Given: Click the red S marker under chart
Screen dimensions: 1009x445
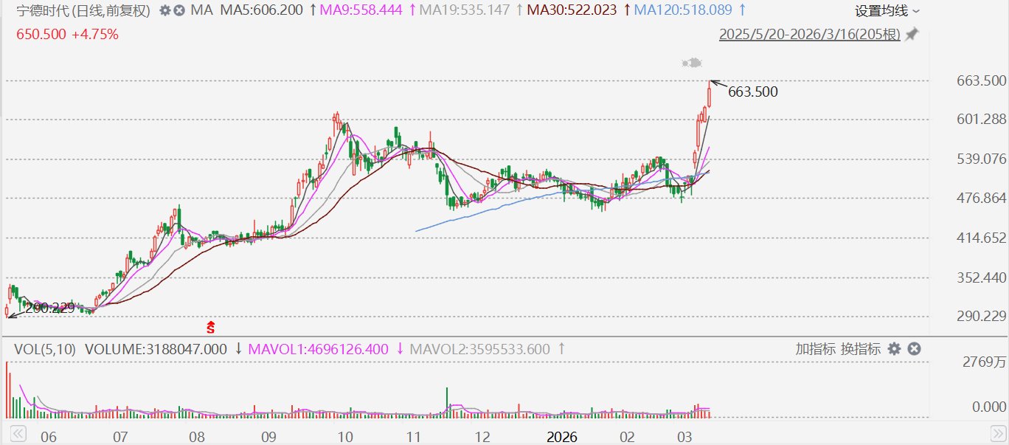Looking at the screenshot, I should point(210,325).
